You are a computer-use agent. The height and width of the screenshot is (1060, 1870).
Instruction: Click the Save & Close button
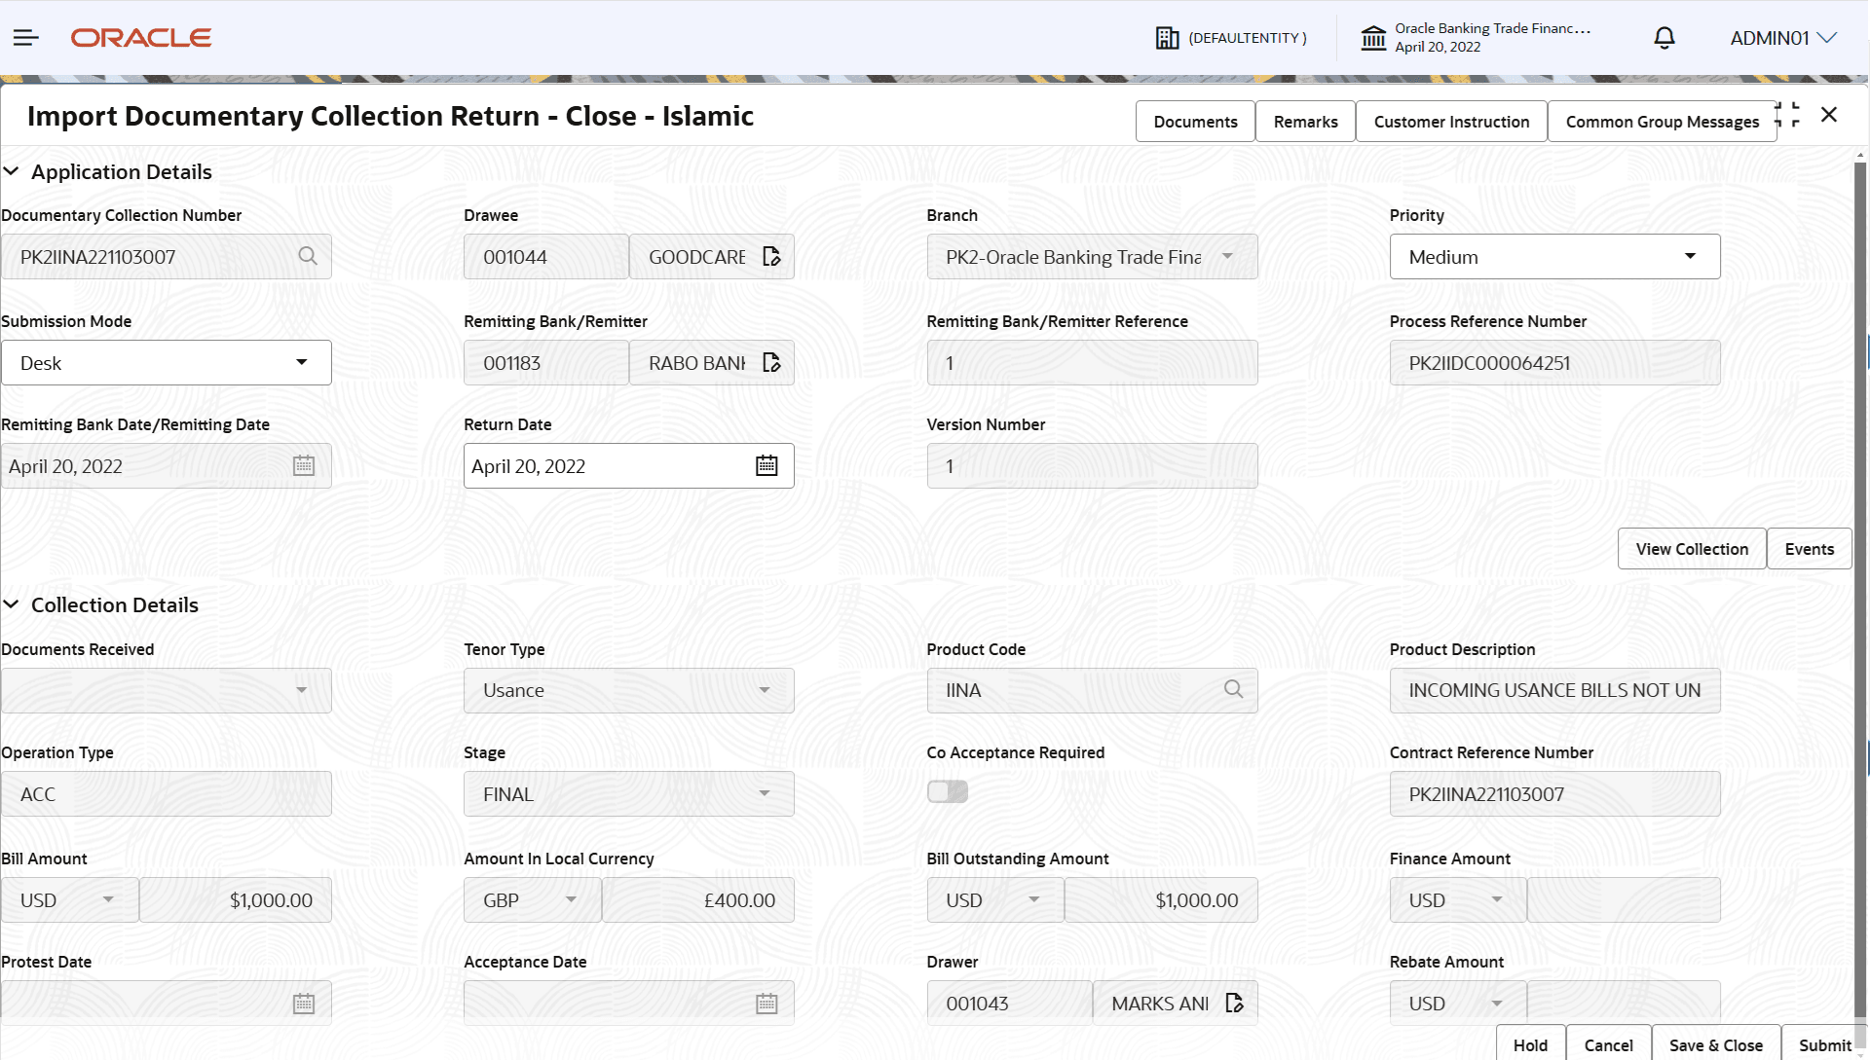coord(1715,1044)
